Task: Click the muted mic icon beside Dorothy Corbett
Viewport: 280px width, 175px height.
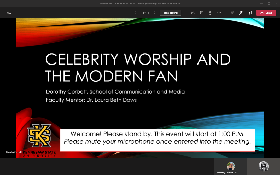Action: (x=236, y=173)
